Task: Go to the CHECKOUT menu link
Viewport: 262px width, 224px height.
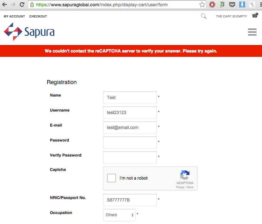Action: point(38,16)
